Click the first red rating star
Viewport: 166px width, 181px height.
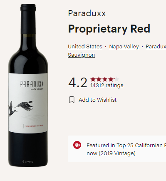coord(93,79)
